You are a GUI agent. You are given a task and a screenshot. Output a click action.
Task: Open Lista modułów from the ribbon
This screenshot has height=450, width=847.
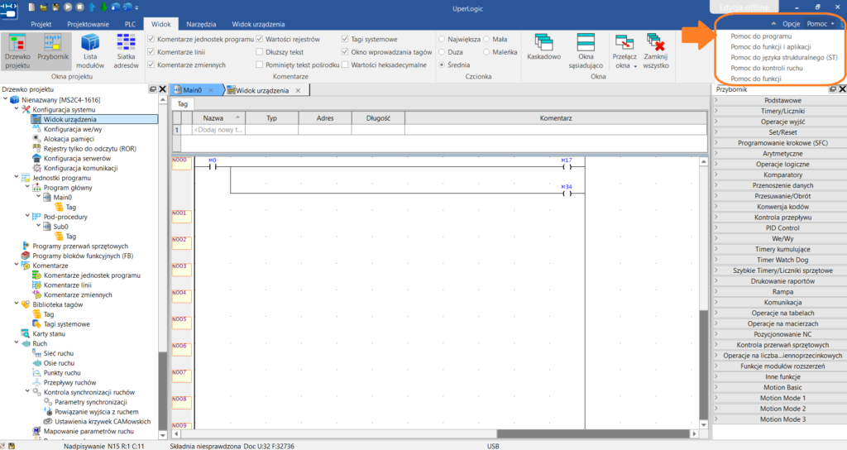90,51
